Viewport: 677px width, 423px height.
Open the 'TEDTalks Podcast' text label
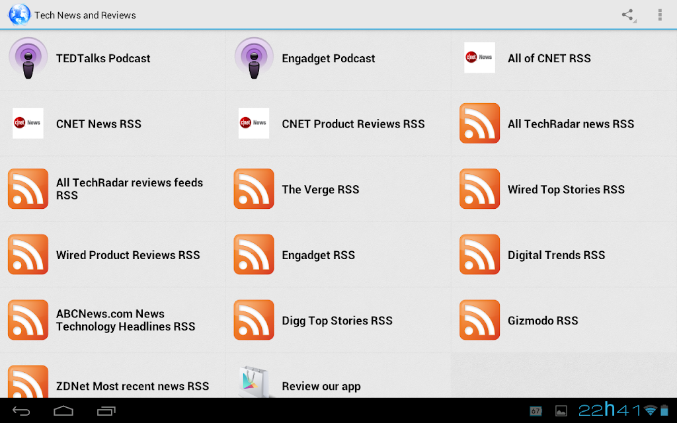tap(103, 58)
